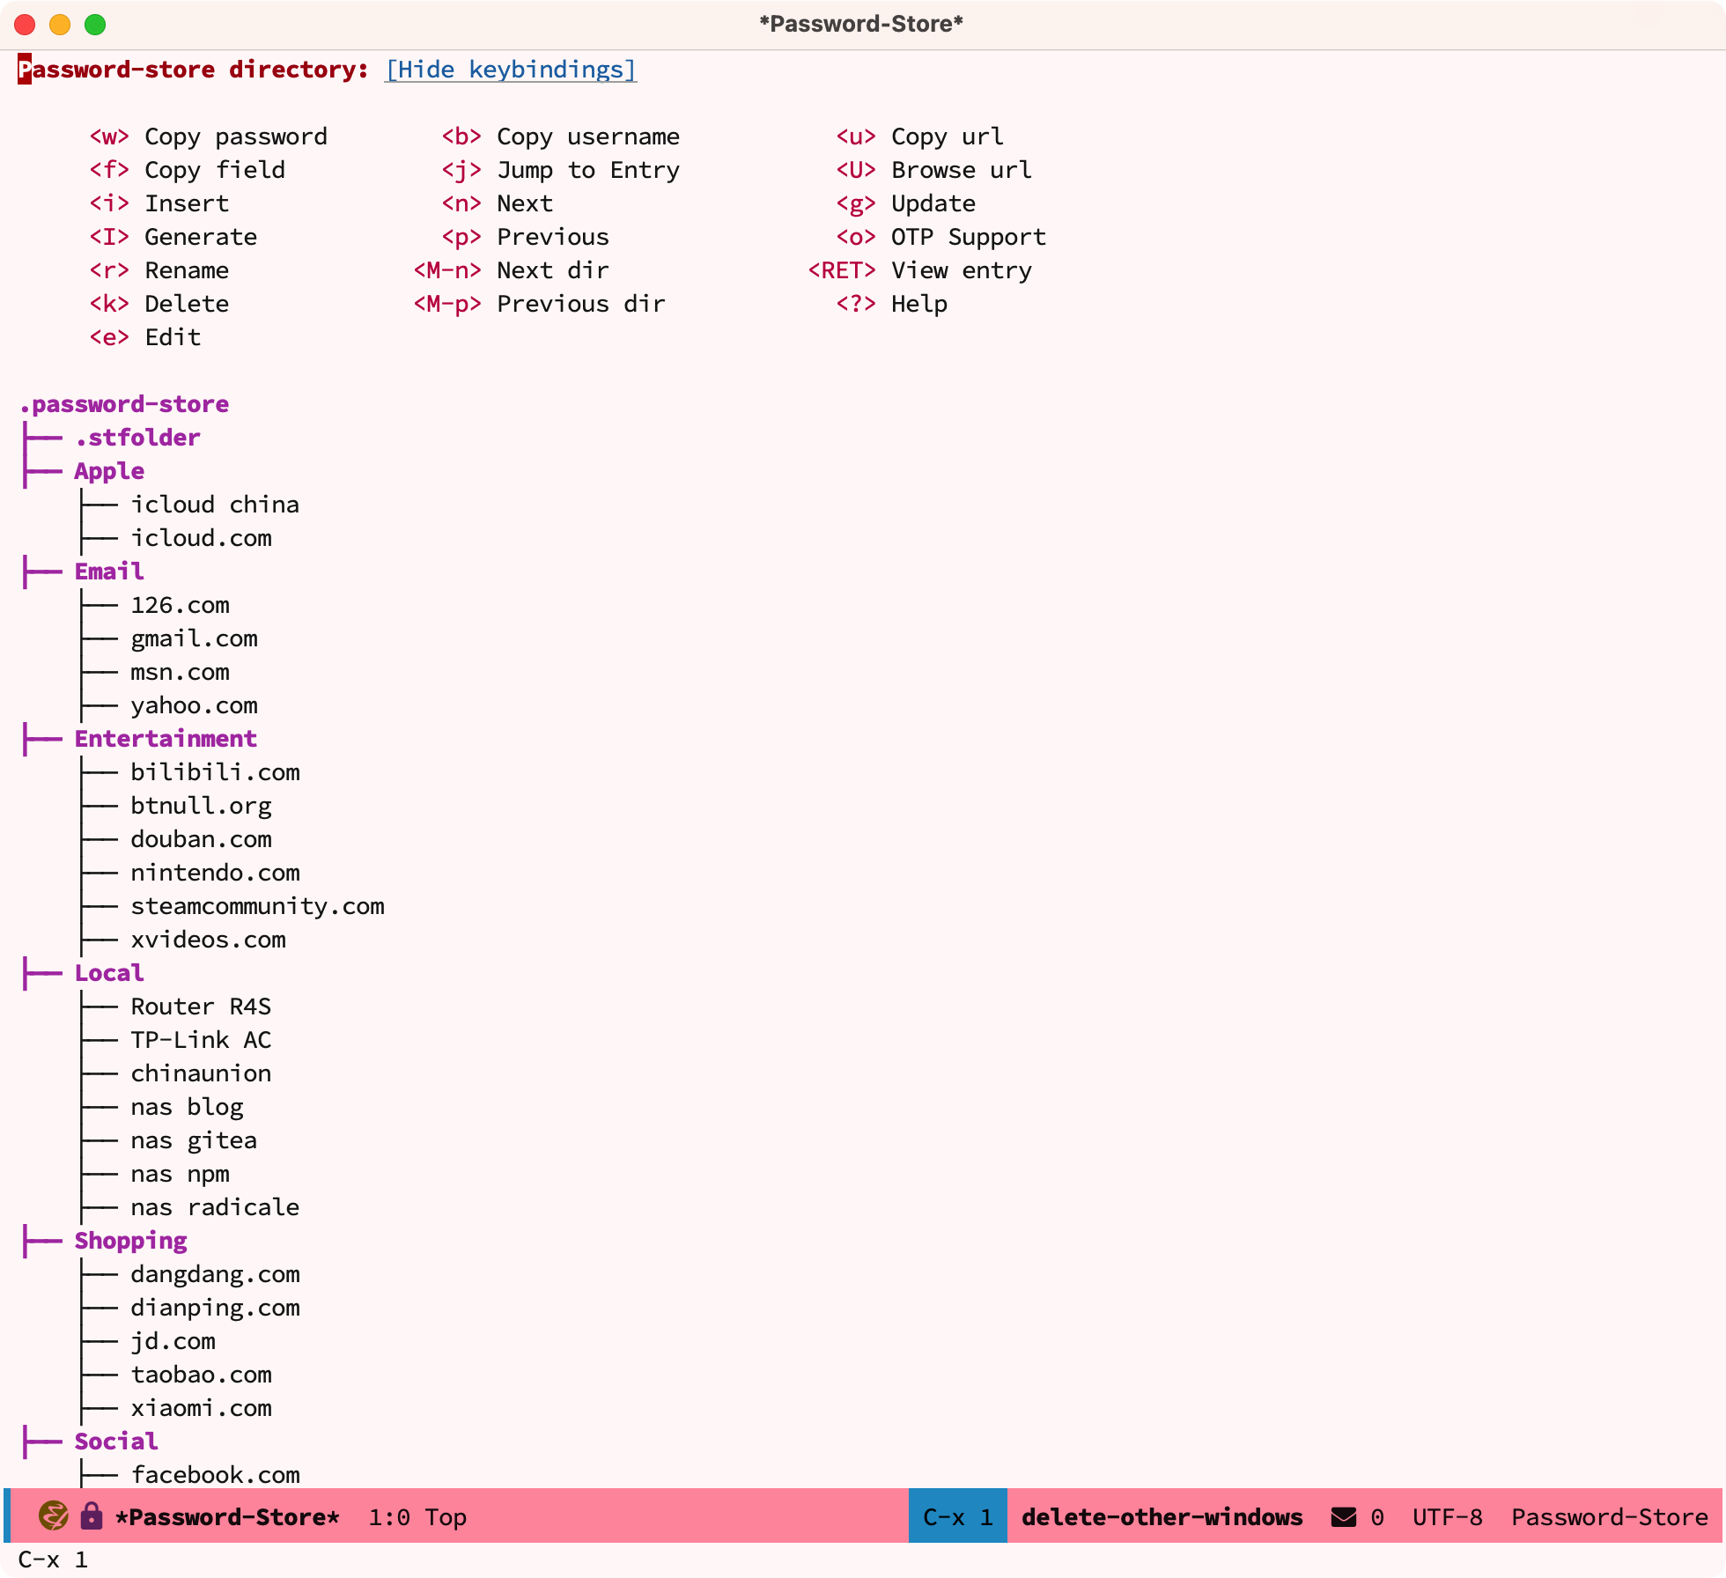Click the Next dir keybinding
Viewport: 1726px width, 1578px height.
(x=511, y=270)
